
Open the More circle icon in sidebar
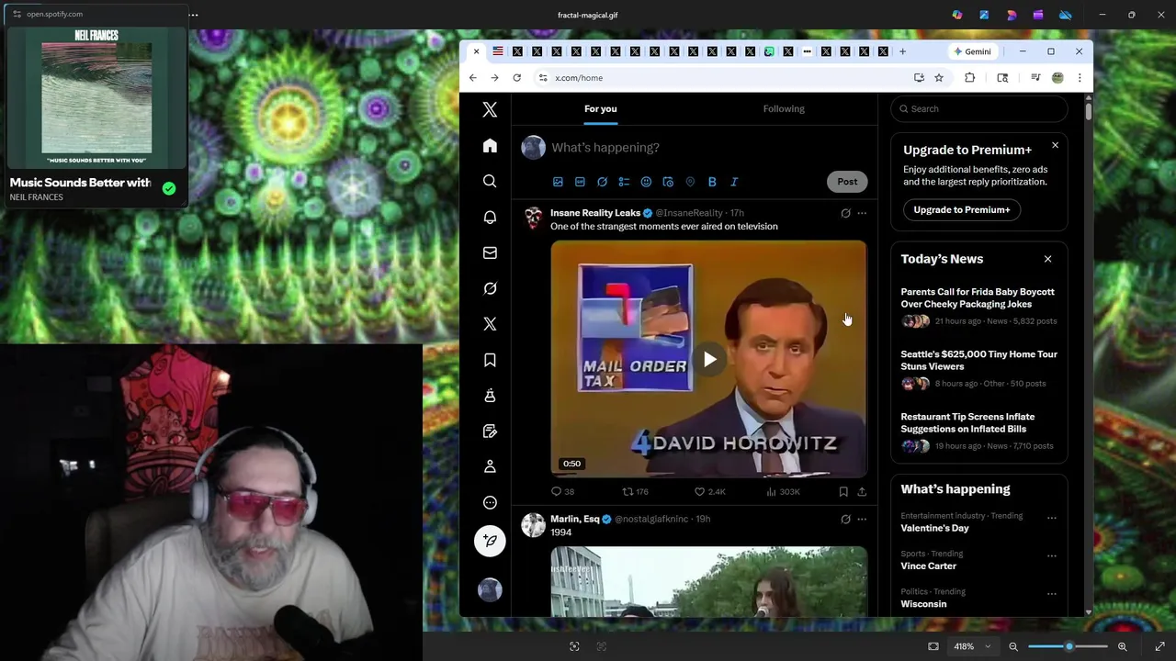pos(490,502)
